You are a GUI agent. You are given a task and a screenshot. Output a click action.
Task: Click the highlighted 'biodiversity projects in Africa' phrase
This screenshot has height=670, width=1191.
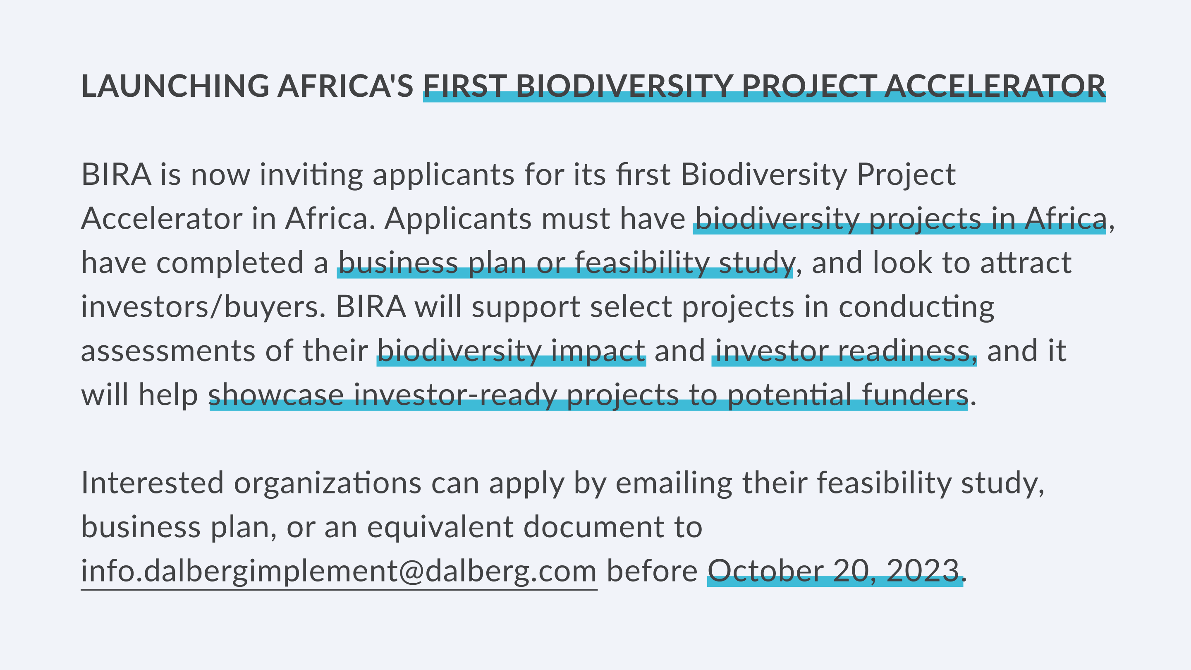pyautogui.click(x=899, y=219)
